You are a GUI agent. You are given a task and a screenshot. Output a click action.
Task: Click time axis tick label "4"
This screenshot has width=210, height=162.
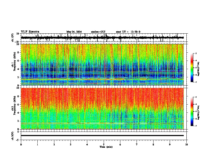87,145
